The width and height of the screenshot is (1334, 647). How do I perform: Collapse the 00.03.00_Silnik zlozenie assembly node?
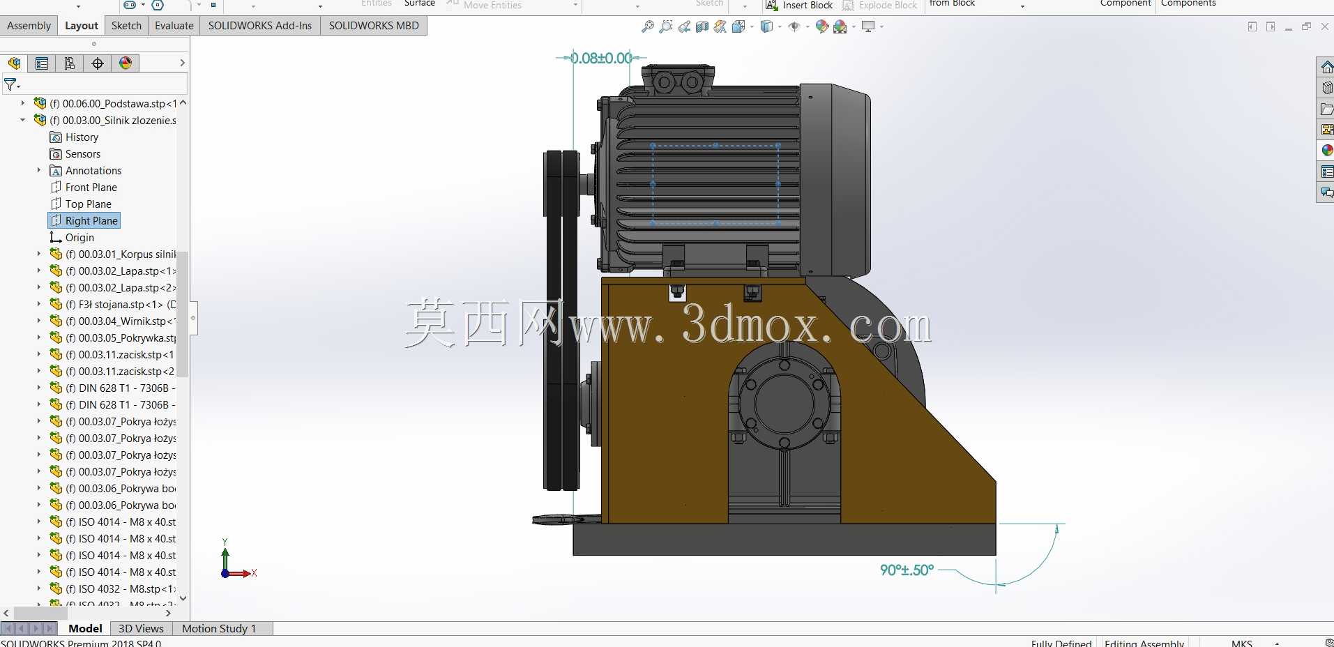(22, 120)
